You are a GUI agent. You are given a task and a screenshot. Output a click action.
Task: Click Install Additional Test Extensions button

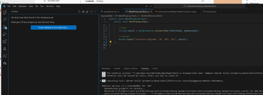click(54, 28)
